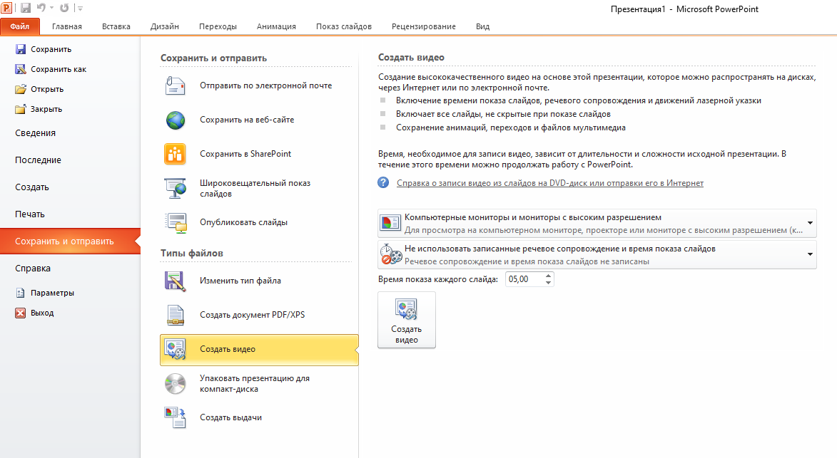Click the Опубликовать слайды icon
Image resolution: width=837 pixels, height=458 pixels.
point(176,223)
